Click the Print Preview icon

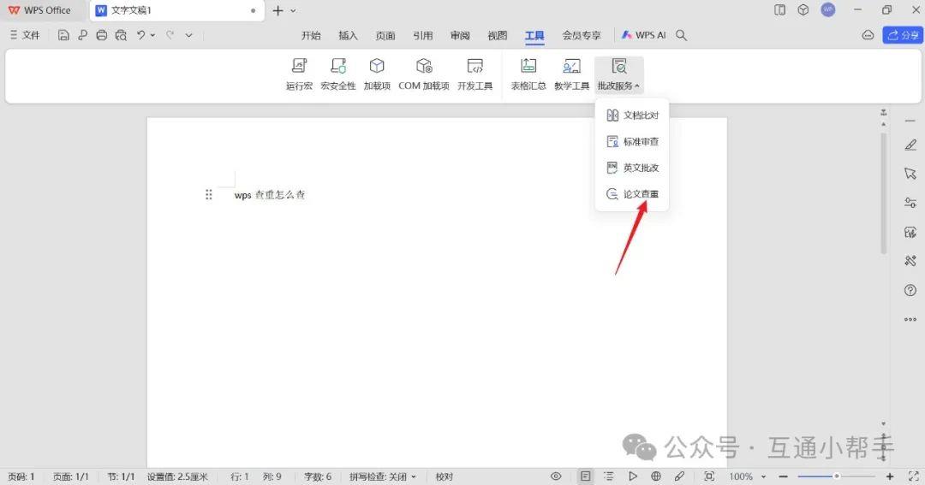tap(121, 35)
